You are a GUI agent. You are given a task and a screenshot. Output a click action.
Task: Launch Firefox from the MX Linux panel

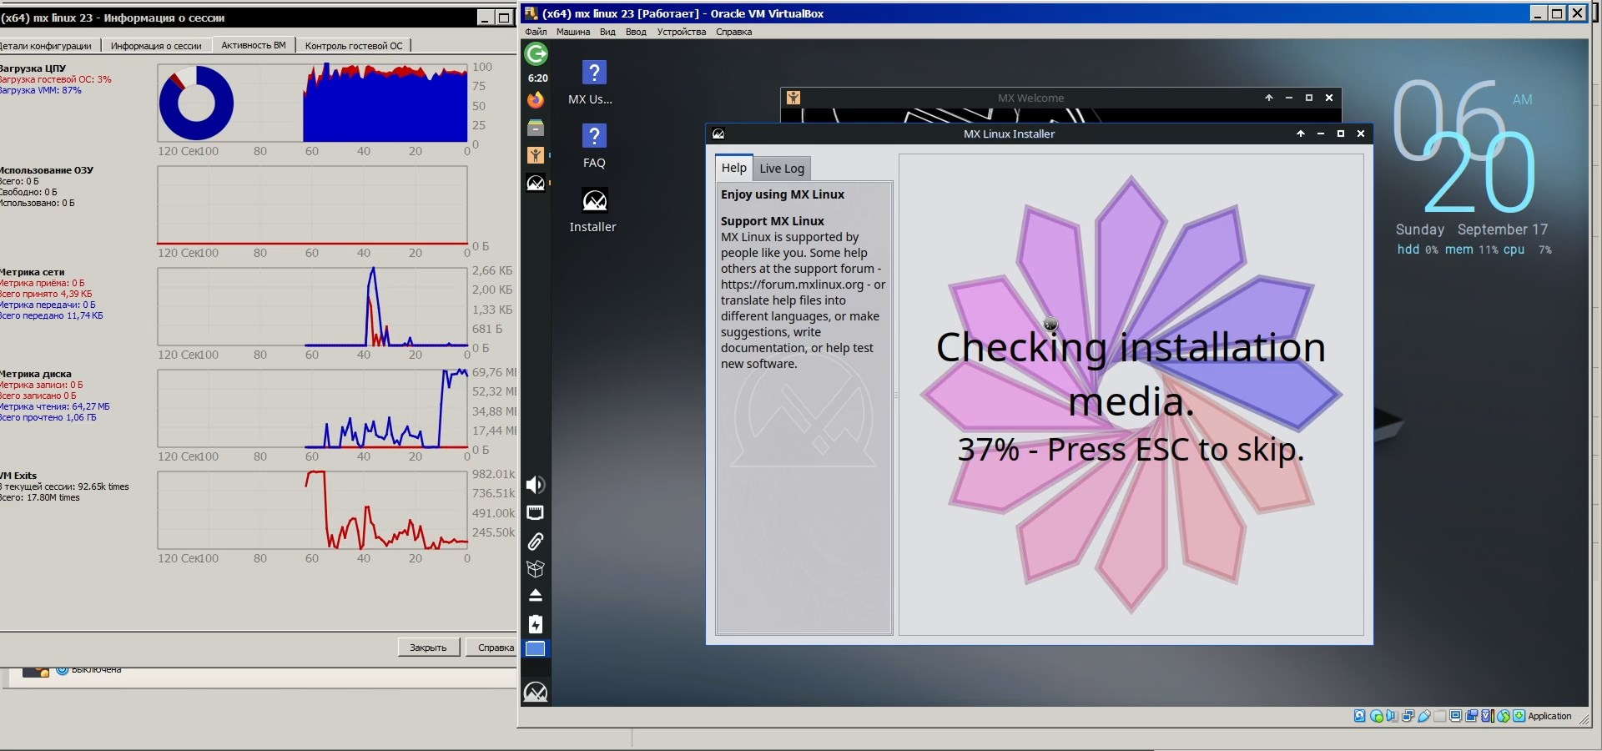tap(536, 100)
